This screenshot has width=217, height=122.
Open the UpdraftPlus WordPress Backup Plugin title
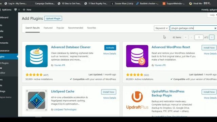pos(168,94)
